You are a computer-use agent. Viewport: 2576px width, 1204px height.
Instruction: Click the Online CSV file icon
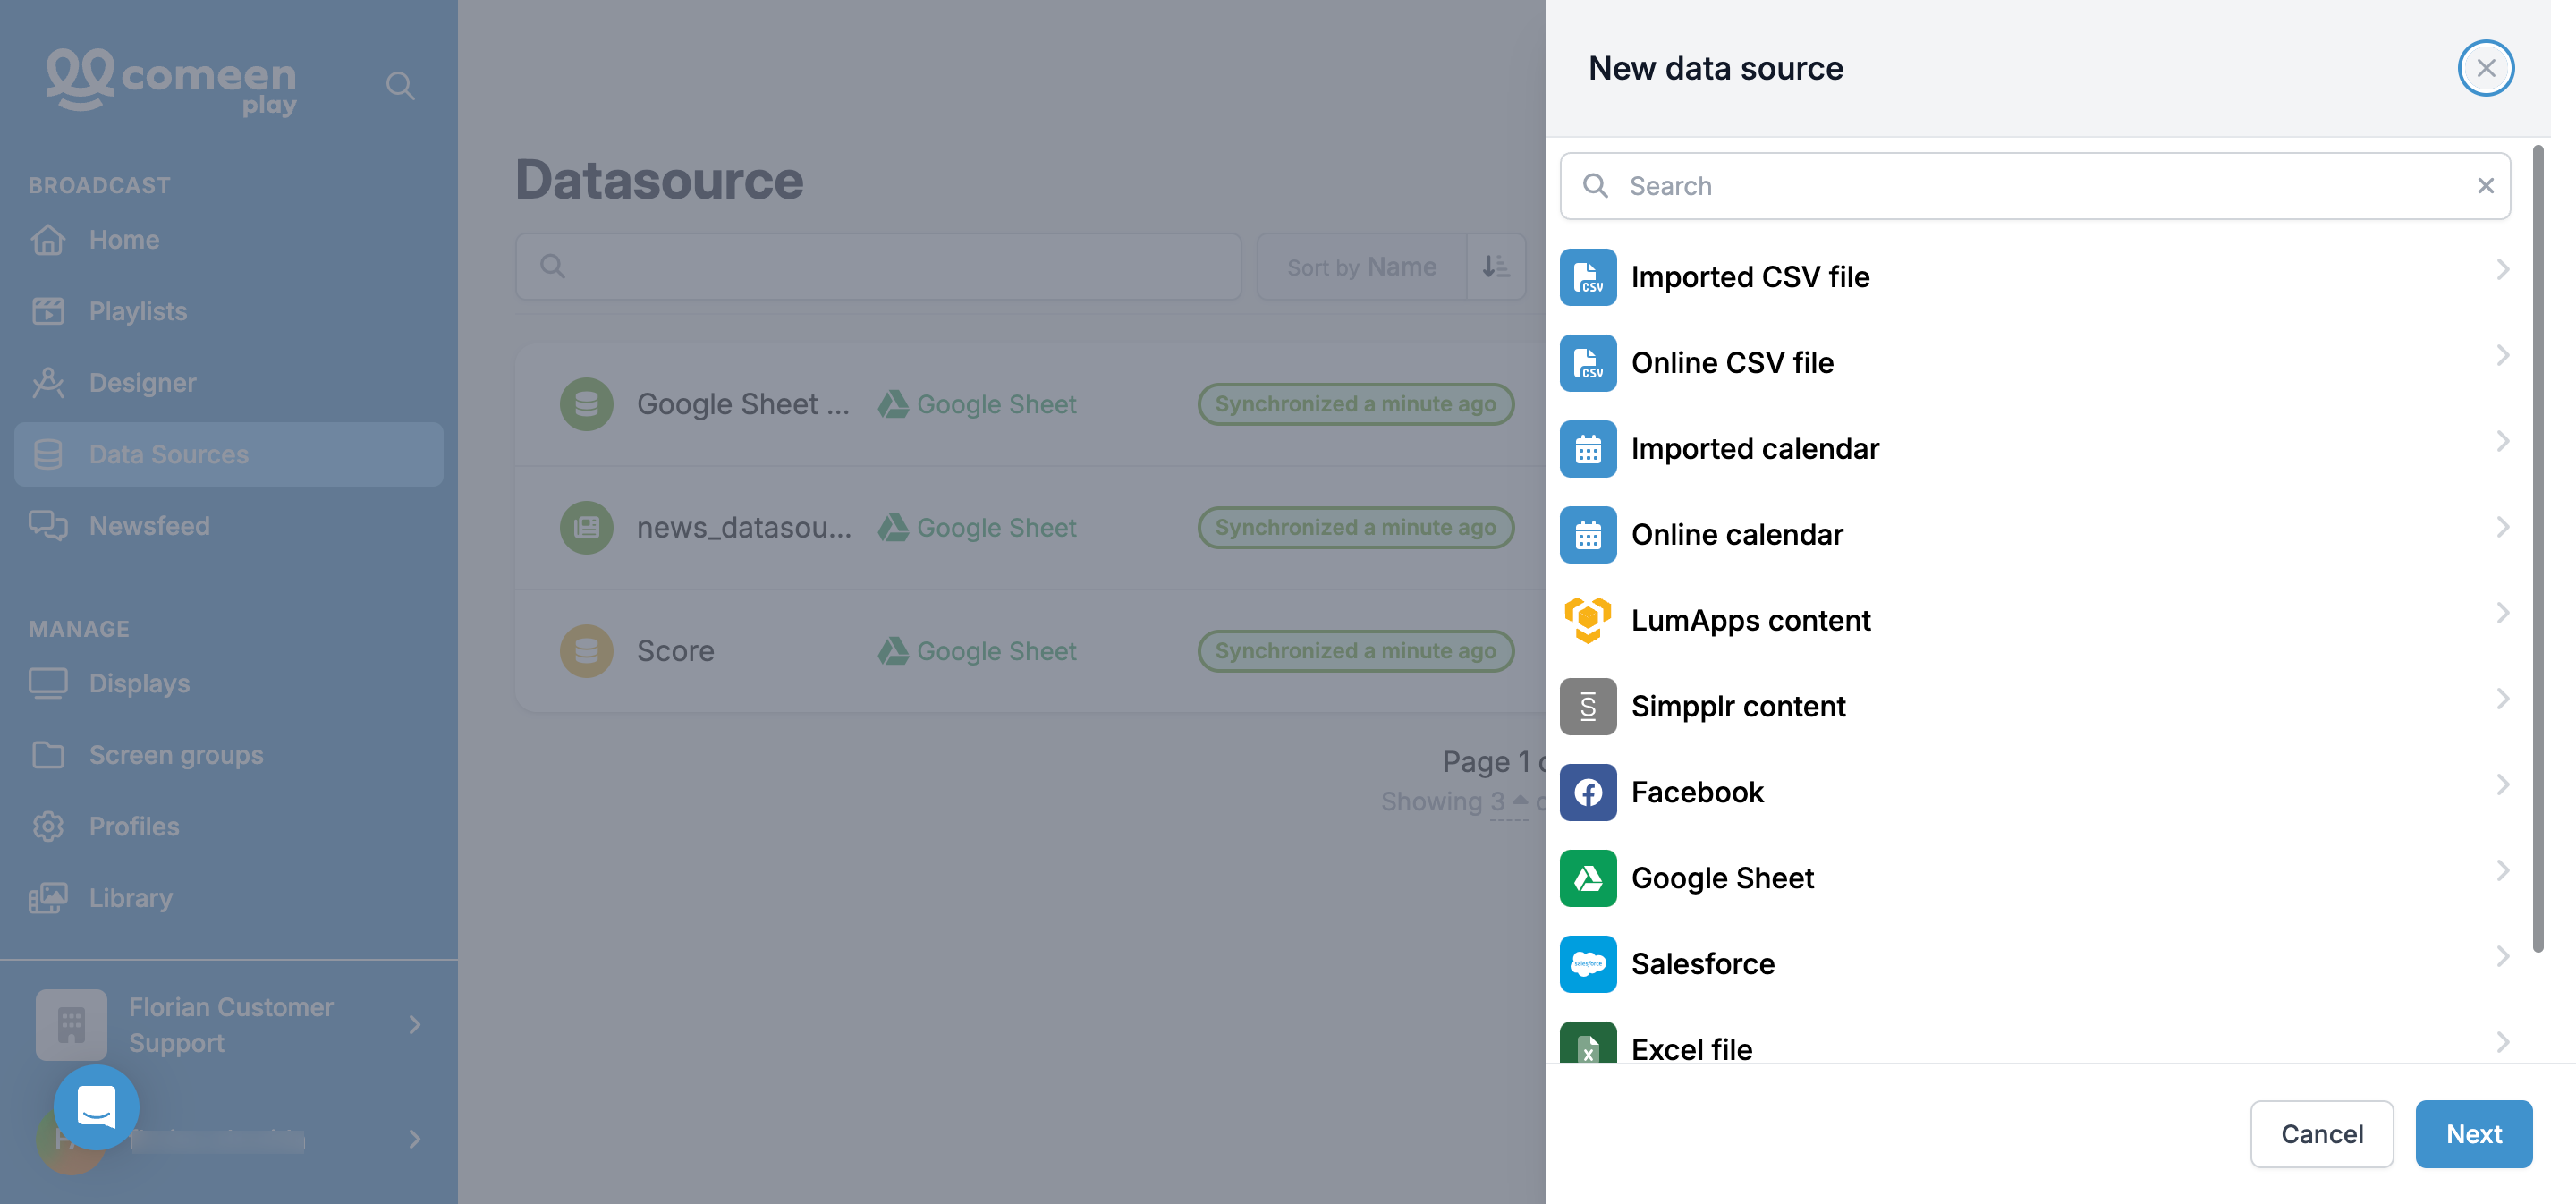[x=1588, y=363]
